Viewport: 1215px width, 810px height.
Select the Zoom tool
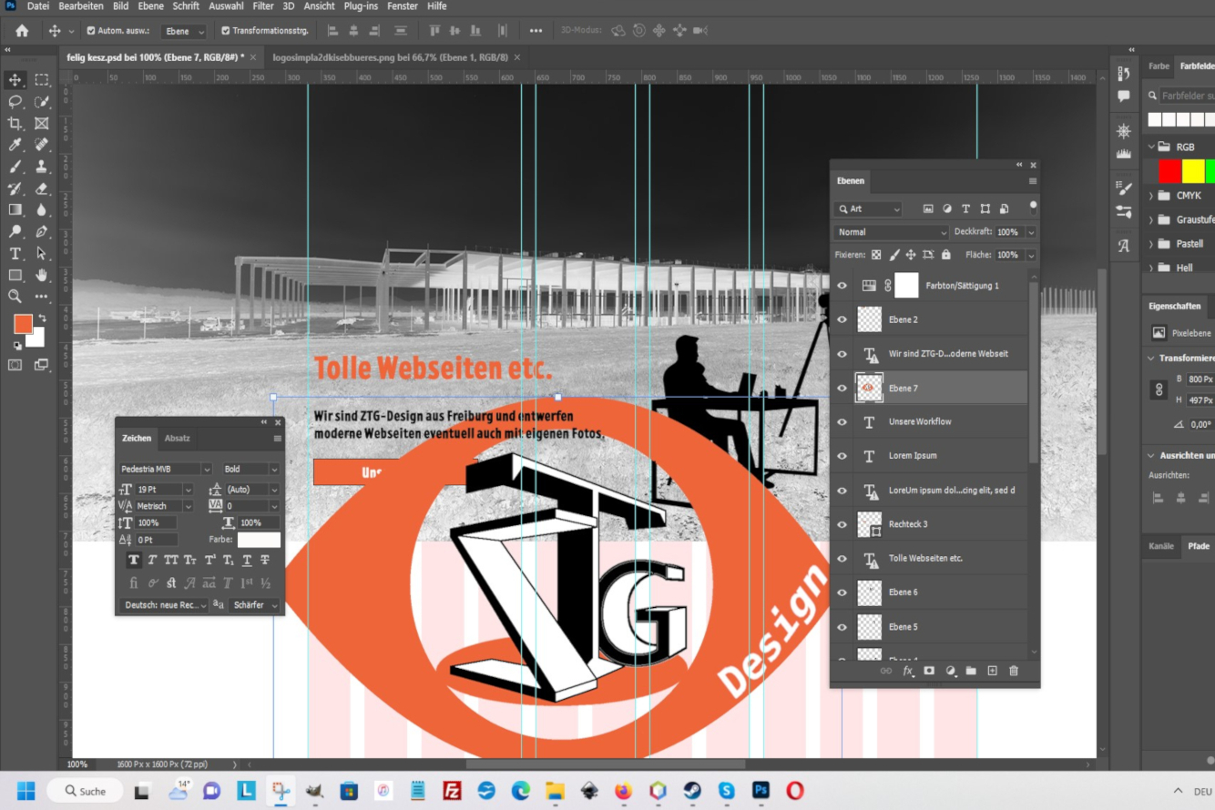point(15,296)
